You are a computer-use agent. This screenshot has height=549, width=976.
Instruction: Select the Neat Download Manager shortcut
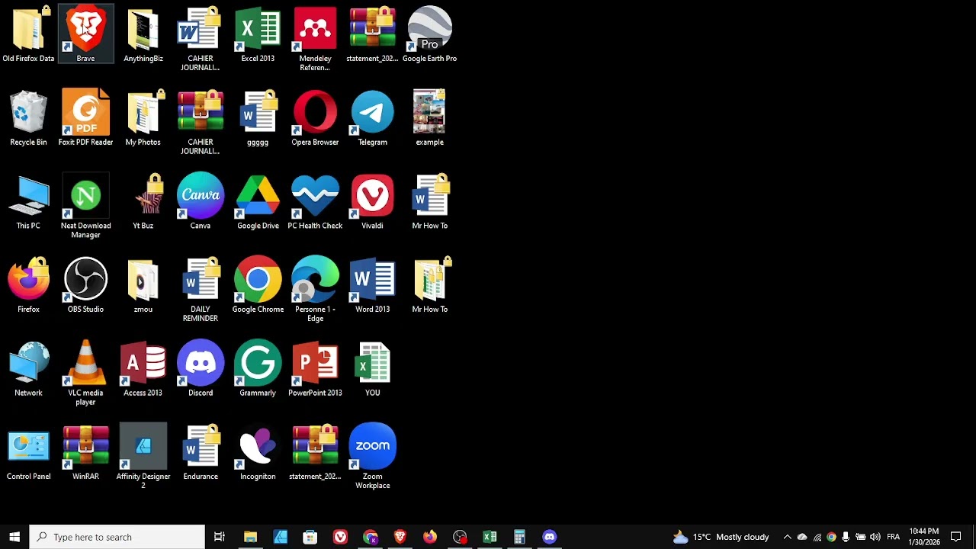click(x=85, y=207)
